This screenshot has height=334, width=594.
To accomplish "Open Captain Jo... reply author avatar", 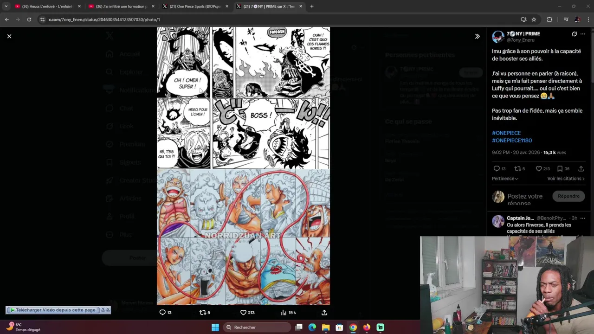I will [498, 221].
